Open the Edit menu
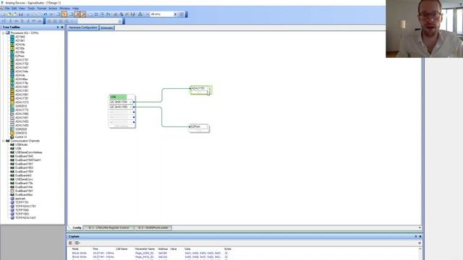463x260 pixels. [x=14, y=8]
